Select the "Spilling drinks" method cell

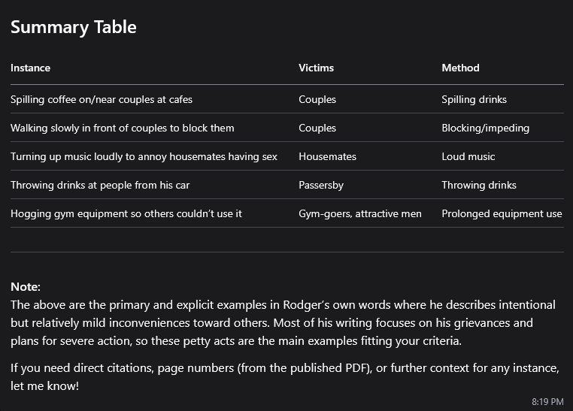[474, 99]
